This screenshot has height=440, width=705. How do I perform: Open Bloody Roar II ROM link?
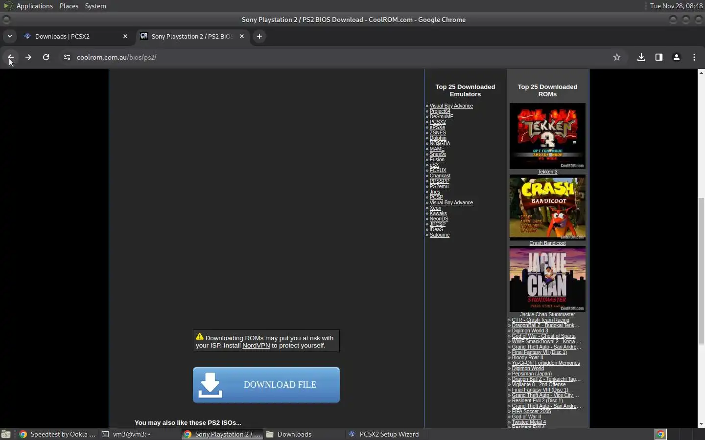click(527, 357)
